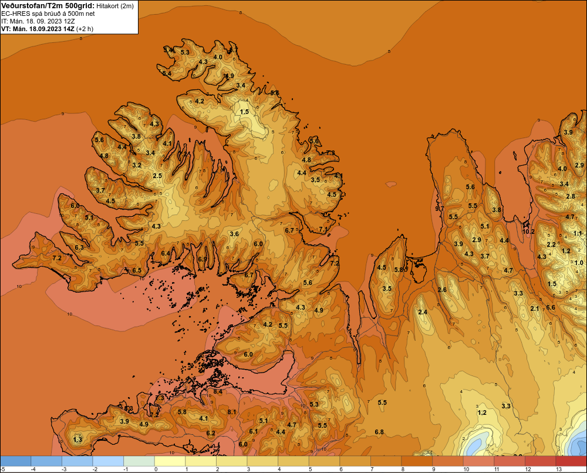The image size is (587, 473).
Task: Click the legend color swatch between 8 and 9
Action: point(417,461)
